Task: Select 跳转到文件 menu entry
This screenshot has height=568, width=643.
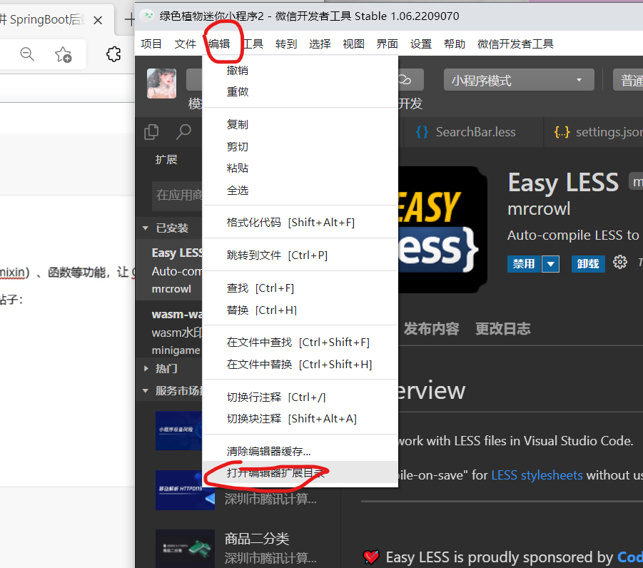Action: tap(300, 255)
